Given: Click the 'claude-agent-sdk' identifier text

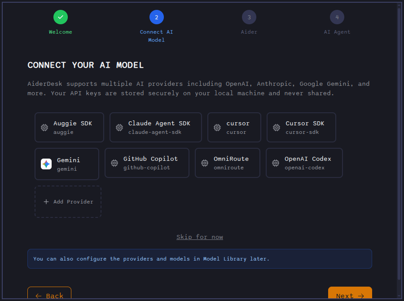Looking at the screenshot, I should [155, 132].
